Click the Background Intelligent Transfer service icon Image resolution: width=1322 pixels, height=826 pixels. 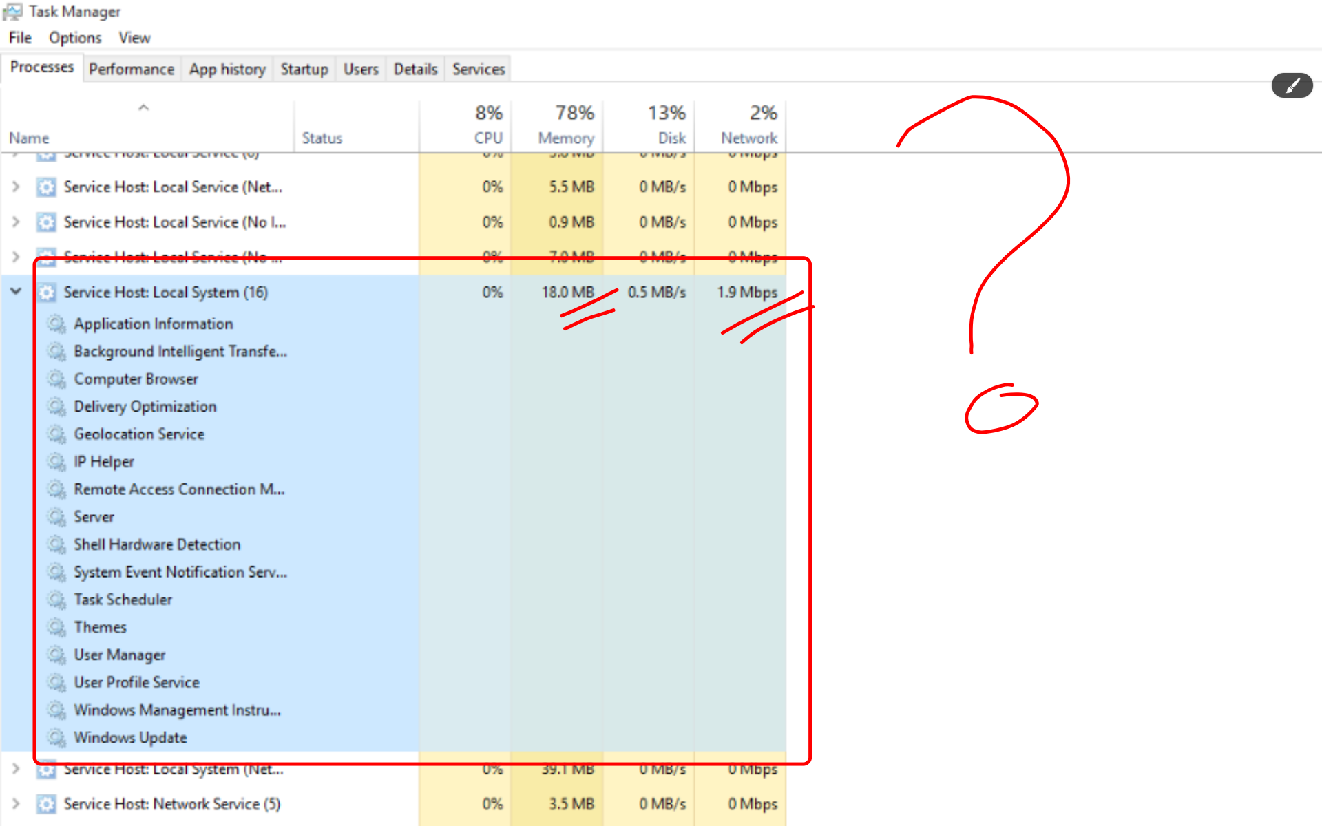click(56, 351)
